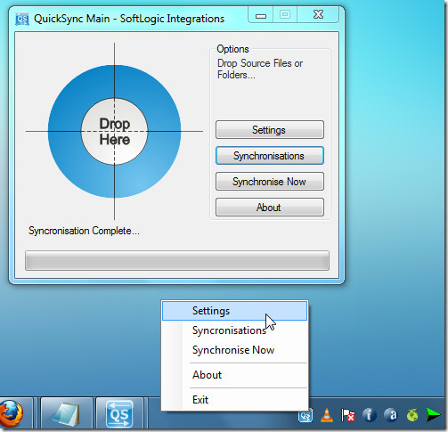Click the blue 'i' tray icon
The height and width of the screenshot is (432, 448).
(369, 415)
